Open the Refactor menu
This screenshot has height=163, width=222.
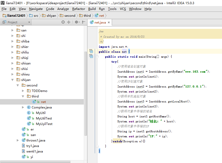coord(79,9)
